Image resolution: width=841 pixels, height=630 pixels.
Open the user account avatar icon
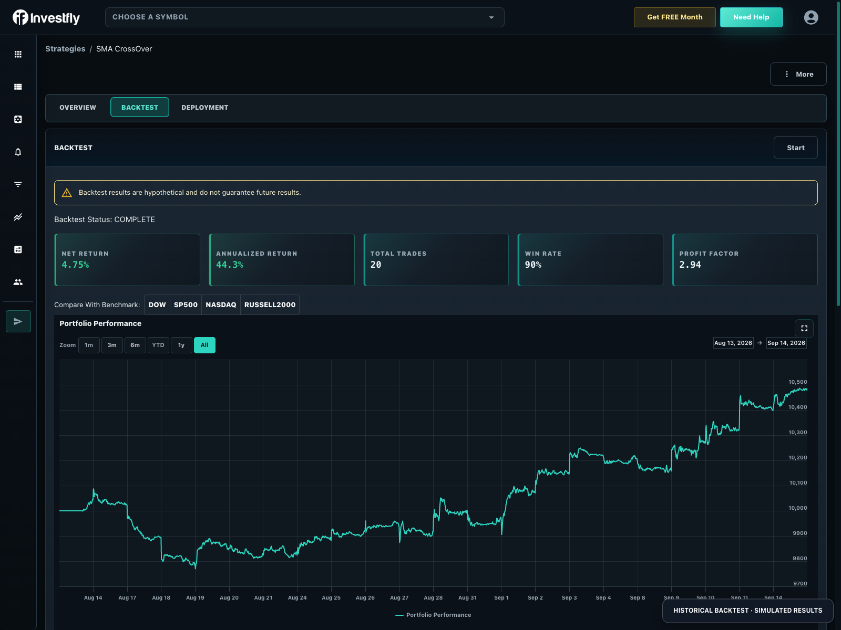click(x=811, y=17)
